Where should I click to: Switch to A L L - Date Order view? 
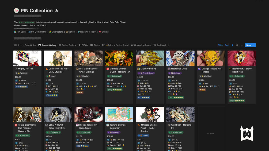tap(25, 45)
